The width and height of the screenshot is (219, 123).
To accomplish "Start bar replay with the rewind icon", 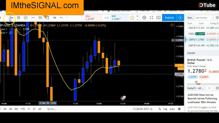I will [x=55, y=18].
